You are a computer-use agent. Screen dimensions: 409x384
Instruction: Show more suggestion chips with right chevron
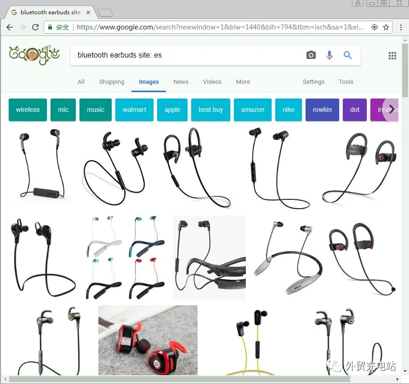click(x=391, y=110)
